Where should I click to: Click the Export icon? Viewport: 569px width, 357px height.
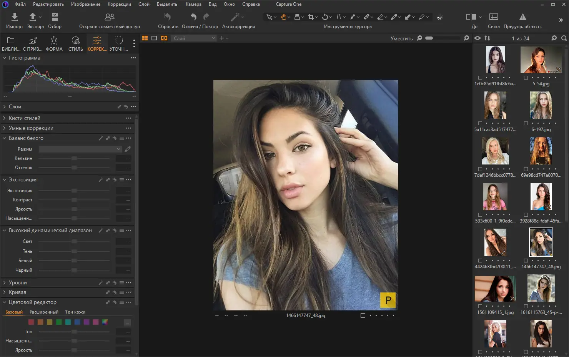[x=33, y=17]
